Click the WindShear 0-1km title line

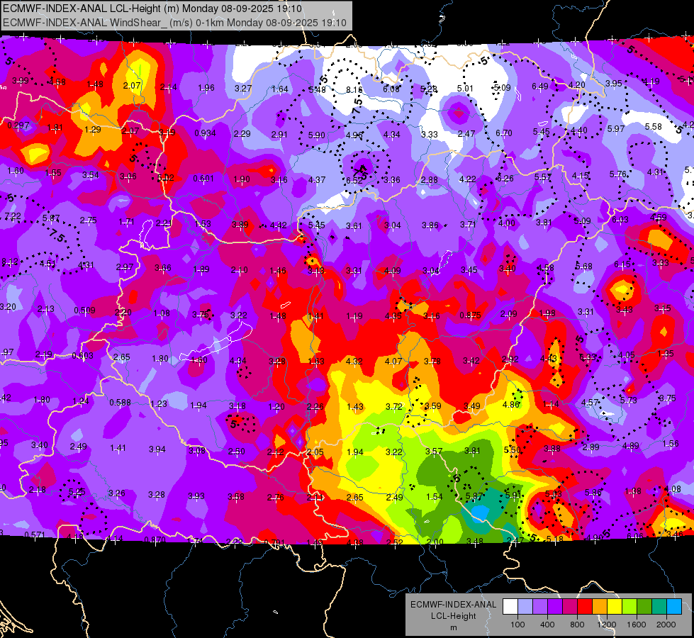click(x=175, y=23)
